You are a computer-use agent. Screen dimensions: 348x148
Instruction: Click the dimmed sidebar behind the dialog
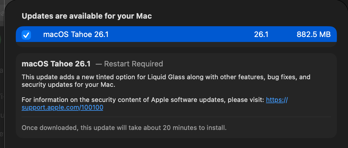click(x=2, y=87)
